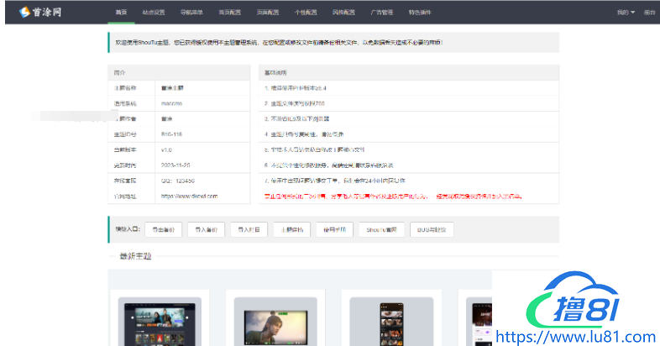Go to the 首页配置 tab
The image size is (660, 346).
tap(230, 13)
